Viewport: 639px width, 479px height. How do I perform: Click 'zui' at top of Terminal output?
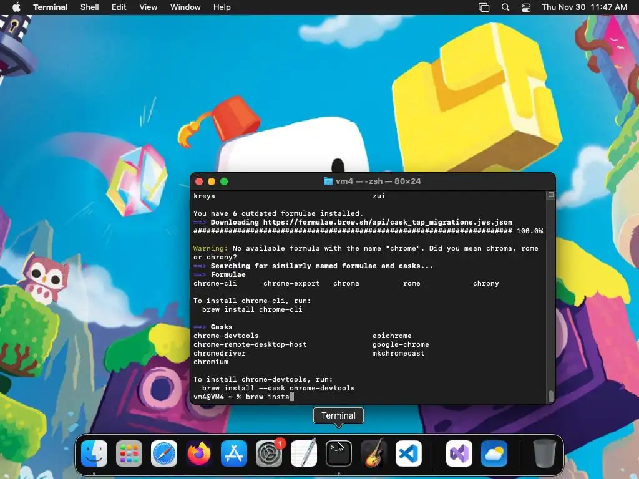(379, 196)
